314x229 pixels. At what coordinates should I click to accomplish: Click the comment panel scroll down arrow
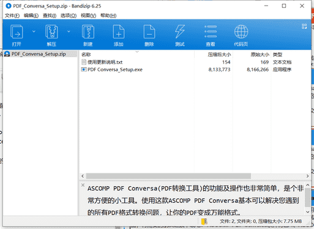(308, 212)
